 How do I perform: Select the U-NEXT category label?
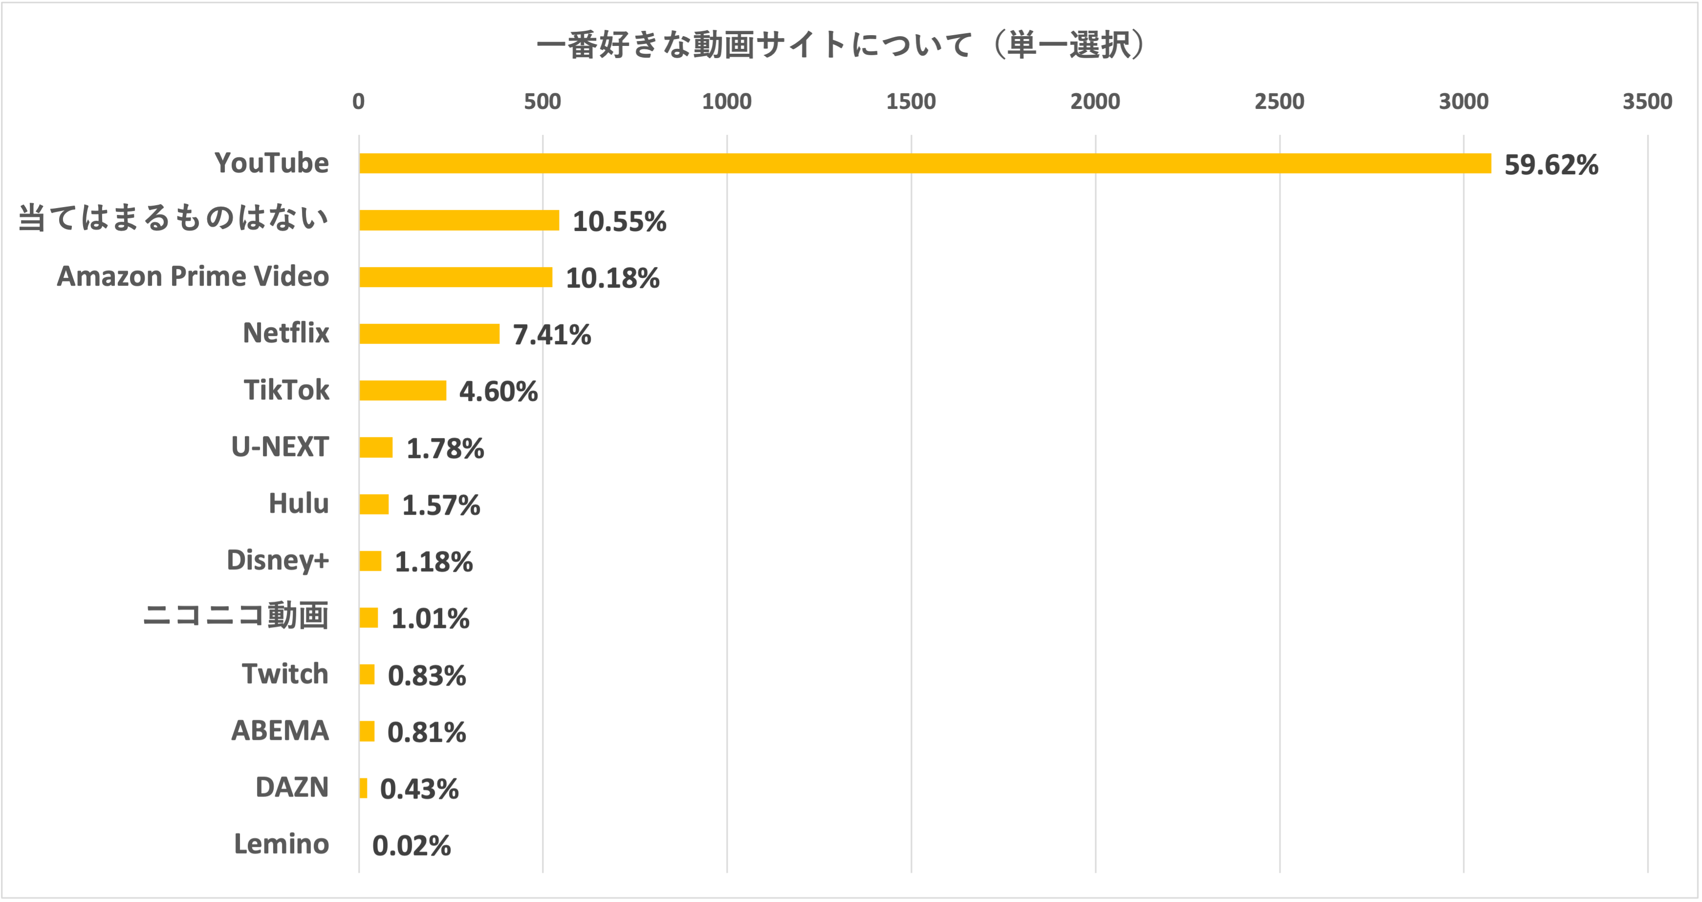pyautogui.click(x=280, y=447)
